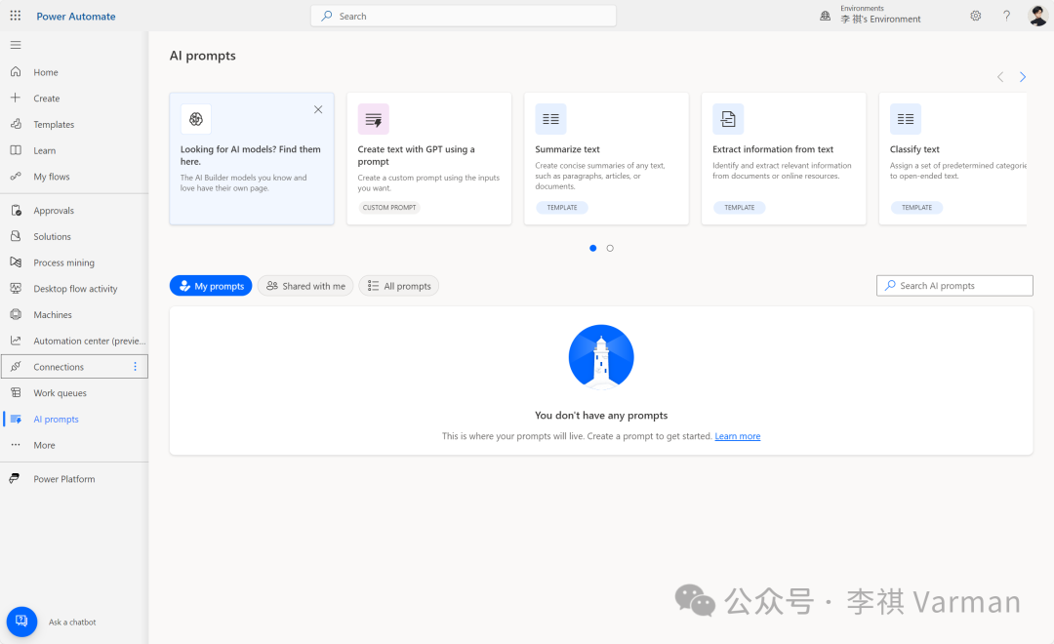Click the Power Platform icon
Screen dimensions: 1054x644
14,479
